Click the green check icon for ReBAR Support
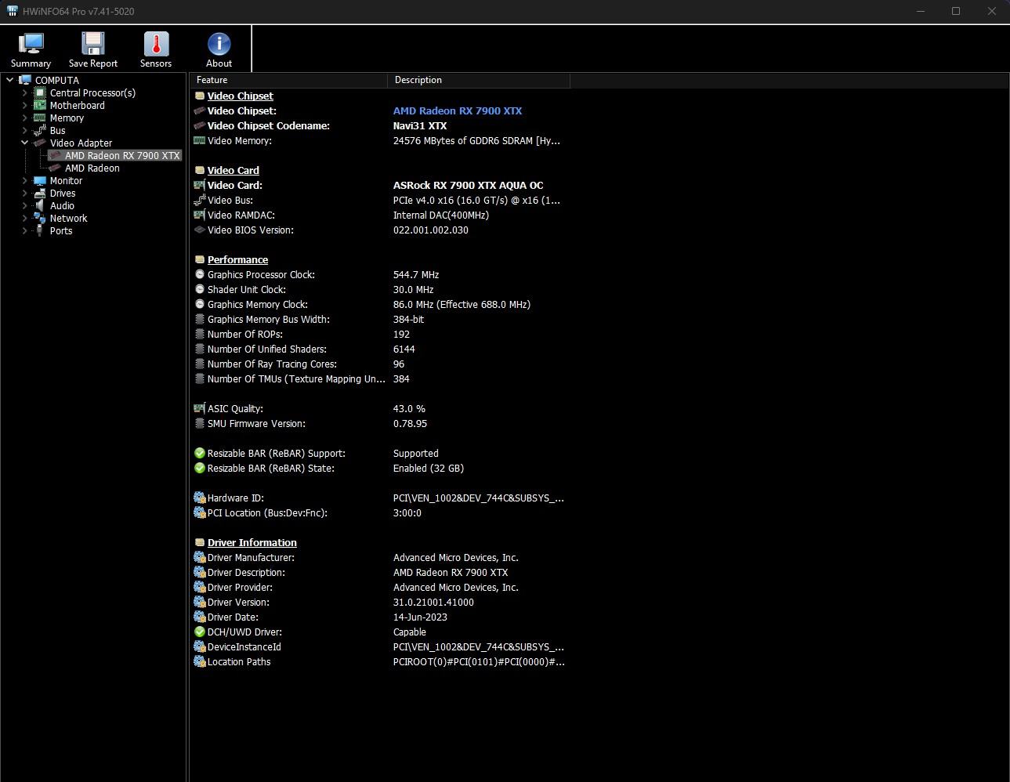 tap(200, 453)
